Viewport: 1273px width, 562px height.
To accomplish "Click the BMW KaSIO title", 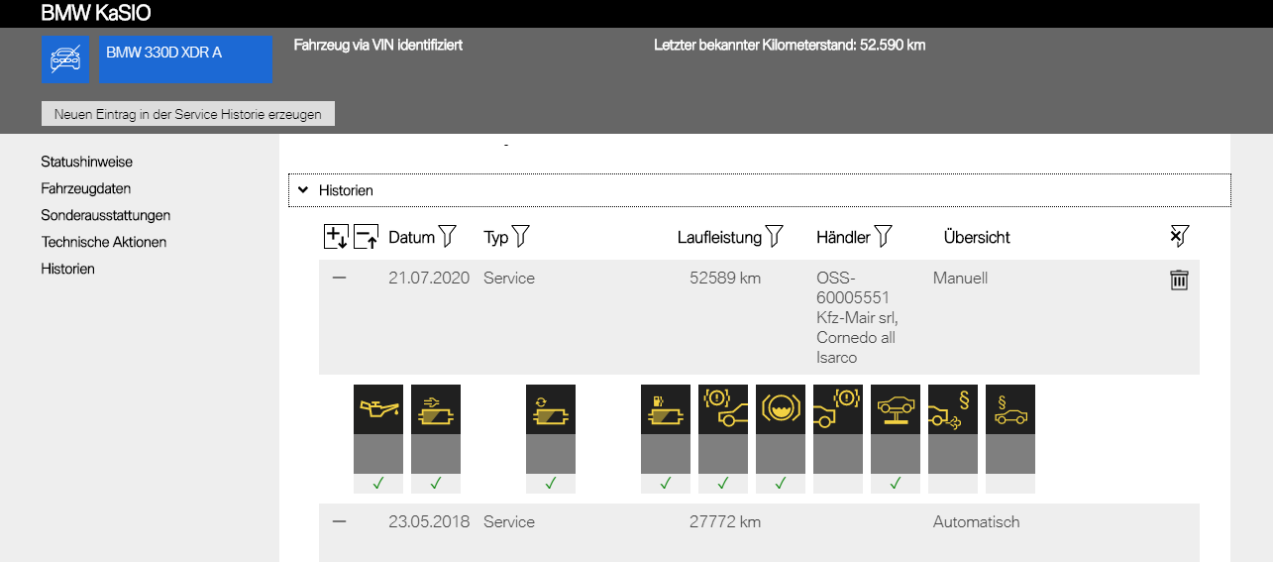I will click(x=96, y=13).
